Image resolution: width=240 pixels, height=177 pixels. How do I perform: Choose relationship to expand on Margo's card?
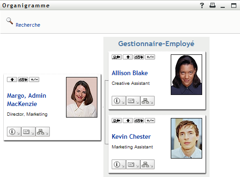point(23,80)
